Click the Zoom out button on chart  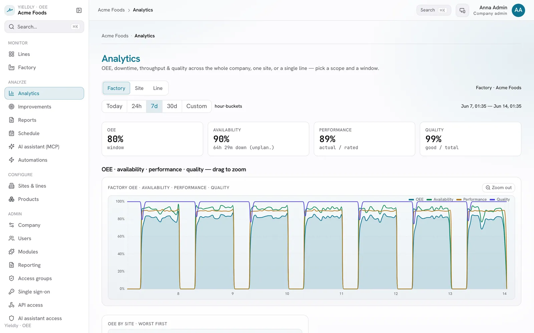pos(499,188)
